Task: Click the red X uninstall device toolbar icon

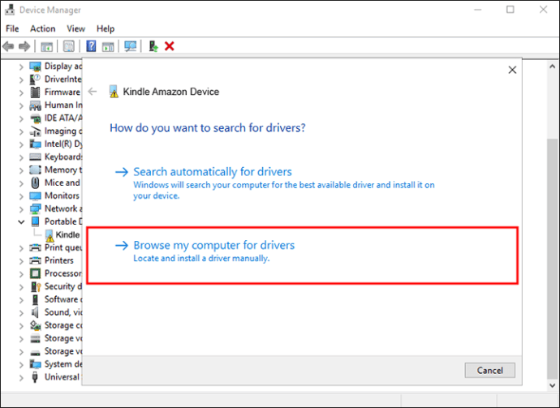Action: pyautogui.click(x=170, y=46)
